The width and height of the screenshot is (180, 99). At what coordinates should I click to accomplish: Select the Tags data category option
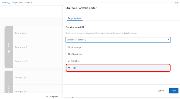pyautogui.click(x=118, y=68)
